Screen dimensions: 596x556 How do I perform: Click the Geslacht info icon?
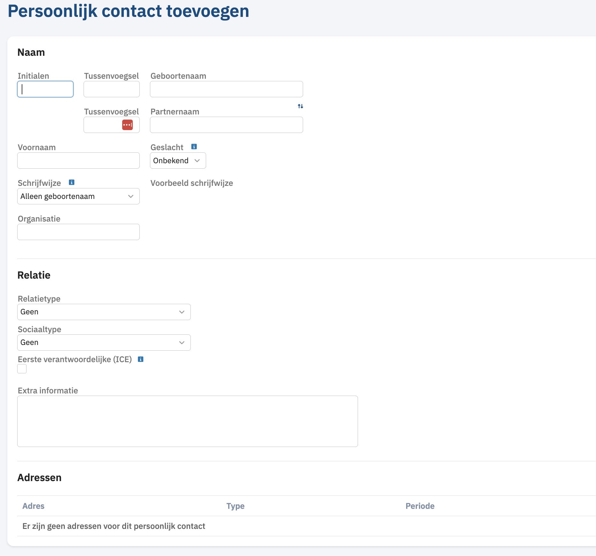tap(194, 147)
